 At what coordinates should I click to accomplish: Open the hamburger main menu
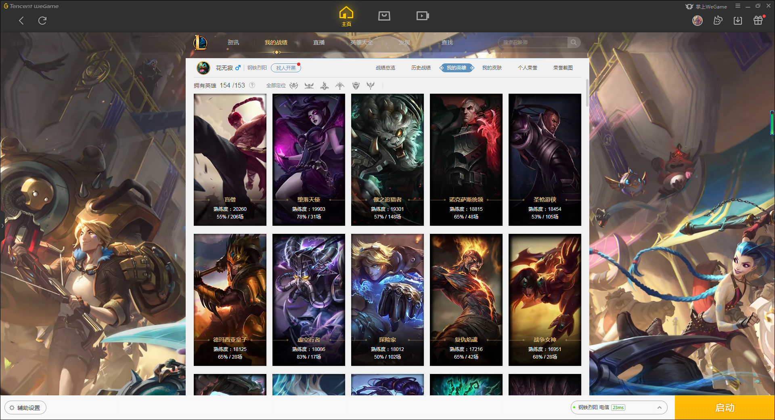[738, 6]
